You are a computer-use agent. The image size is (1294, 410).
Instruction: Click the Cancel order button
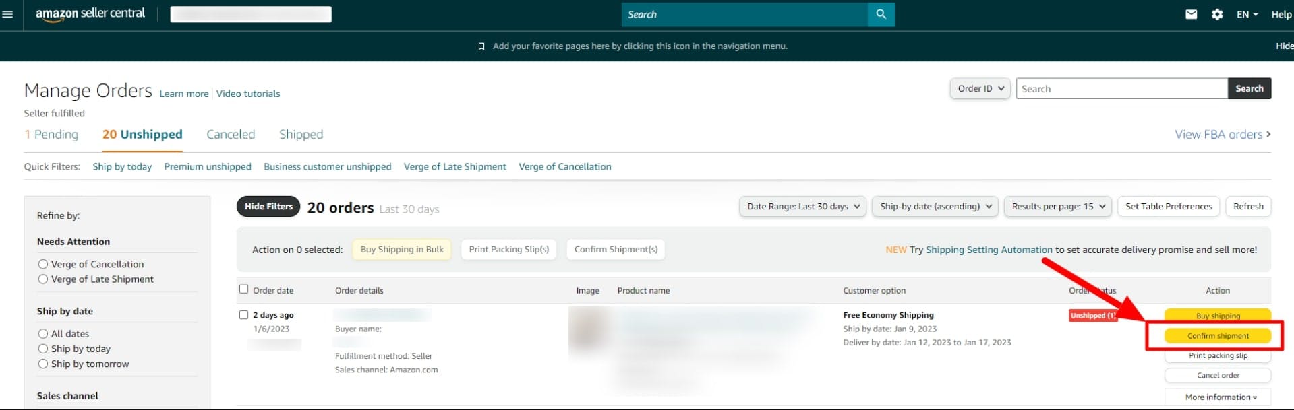point(1218,376)
